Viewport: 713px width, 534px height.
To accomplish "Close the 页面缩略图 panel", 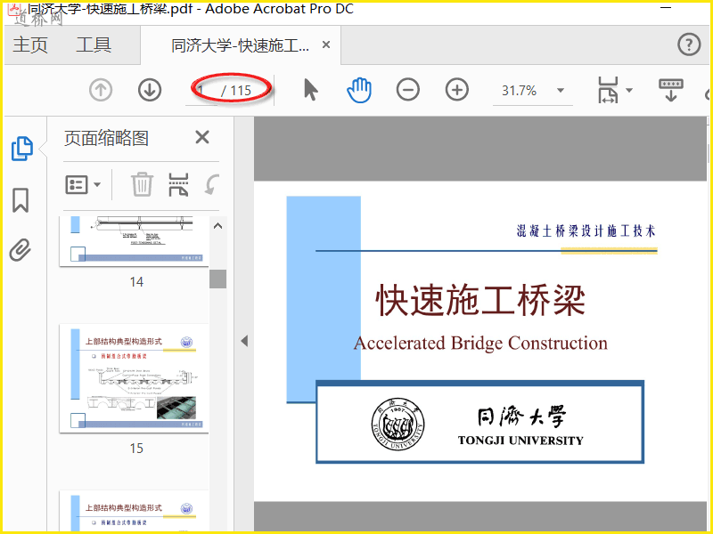I will (202, 137).
